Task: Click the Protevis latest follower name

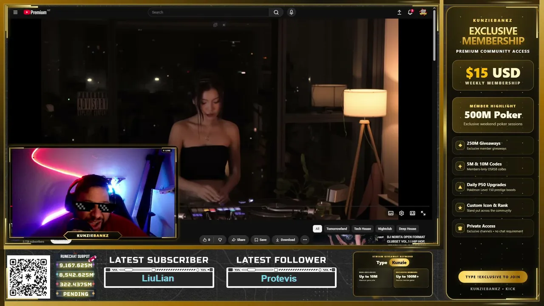Action: pos(279,278)
